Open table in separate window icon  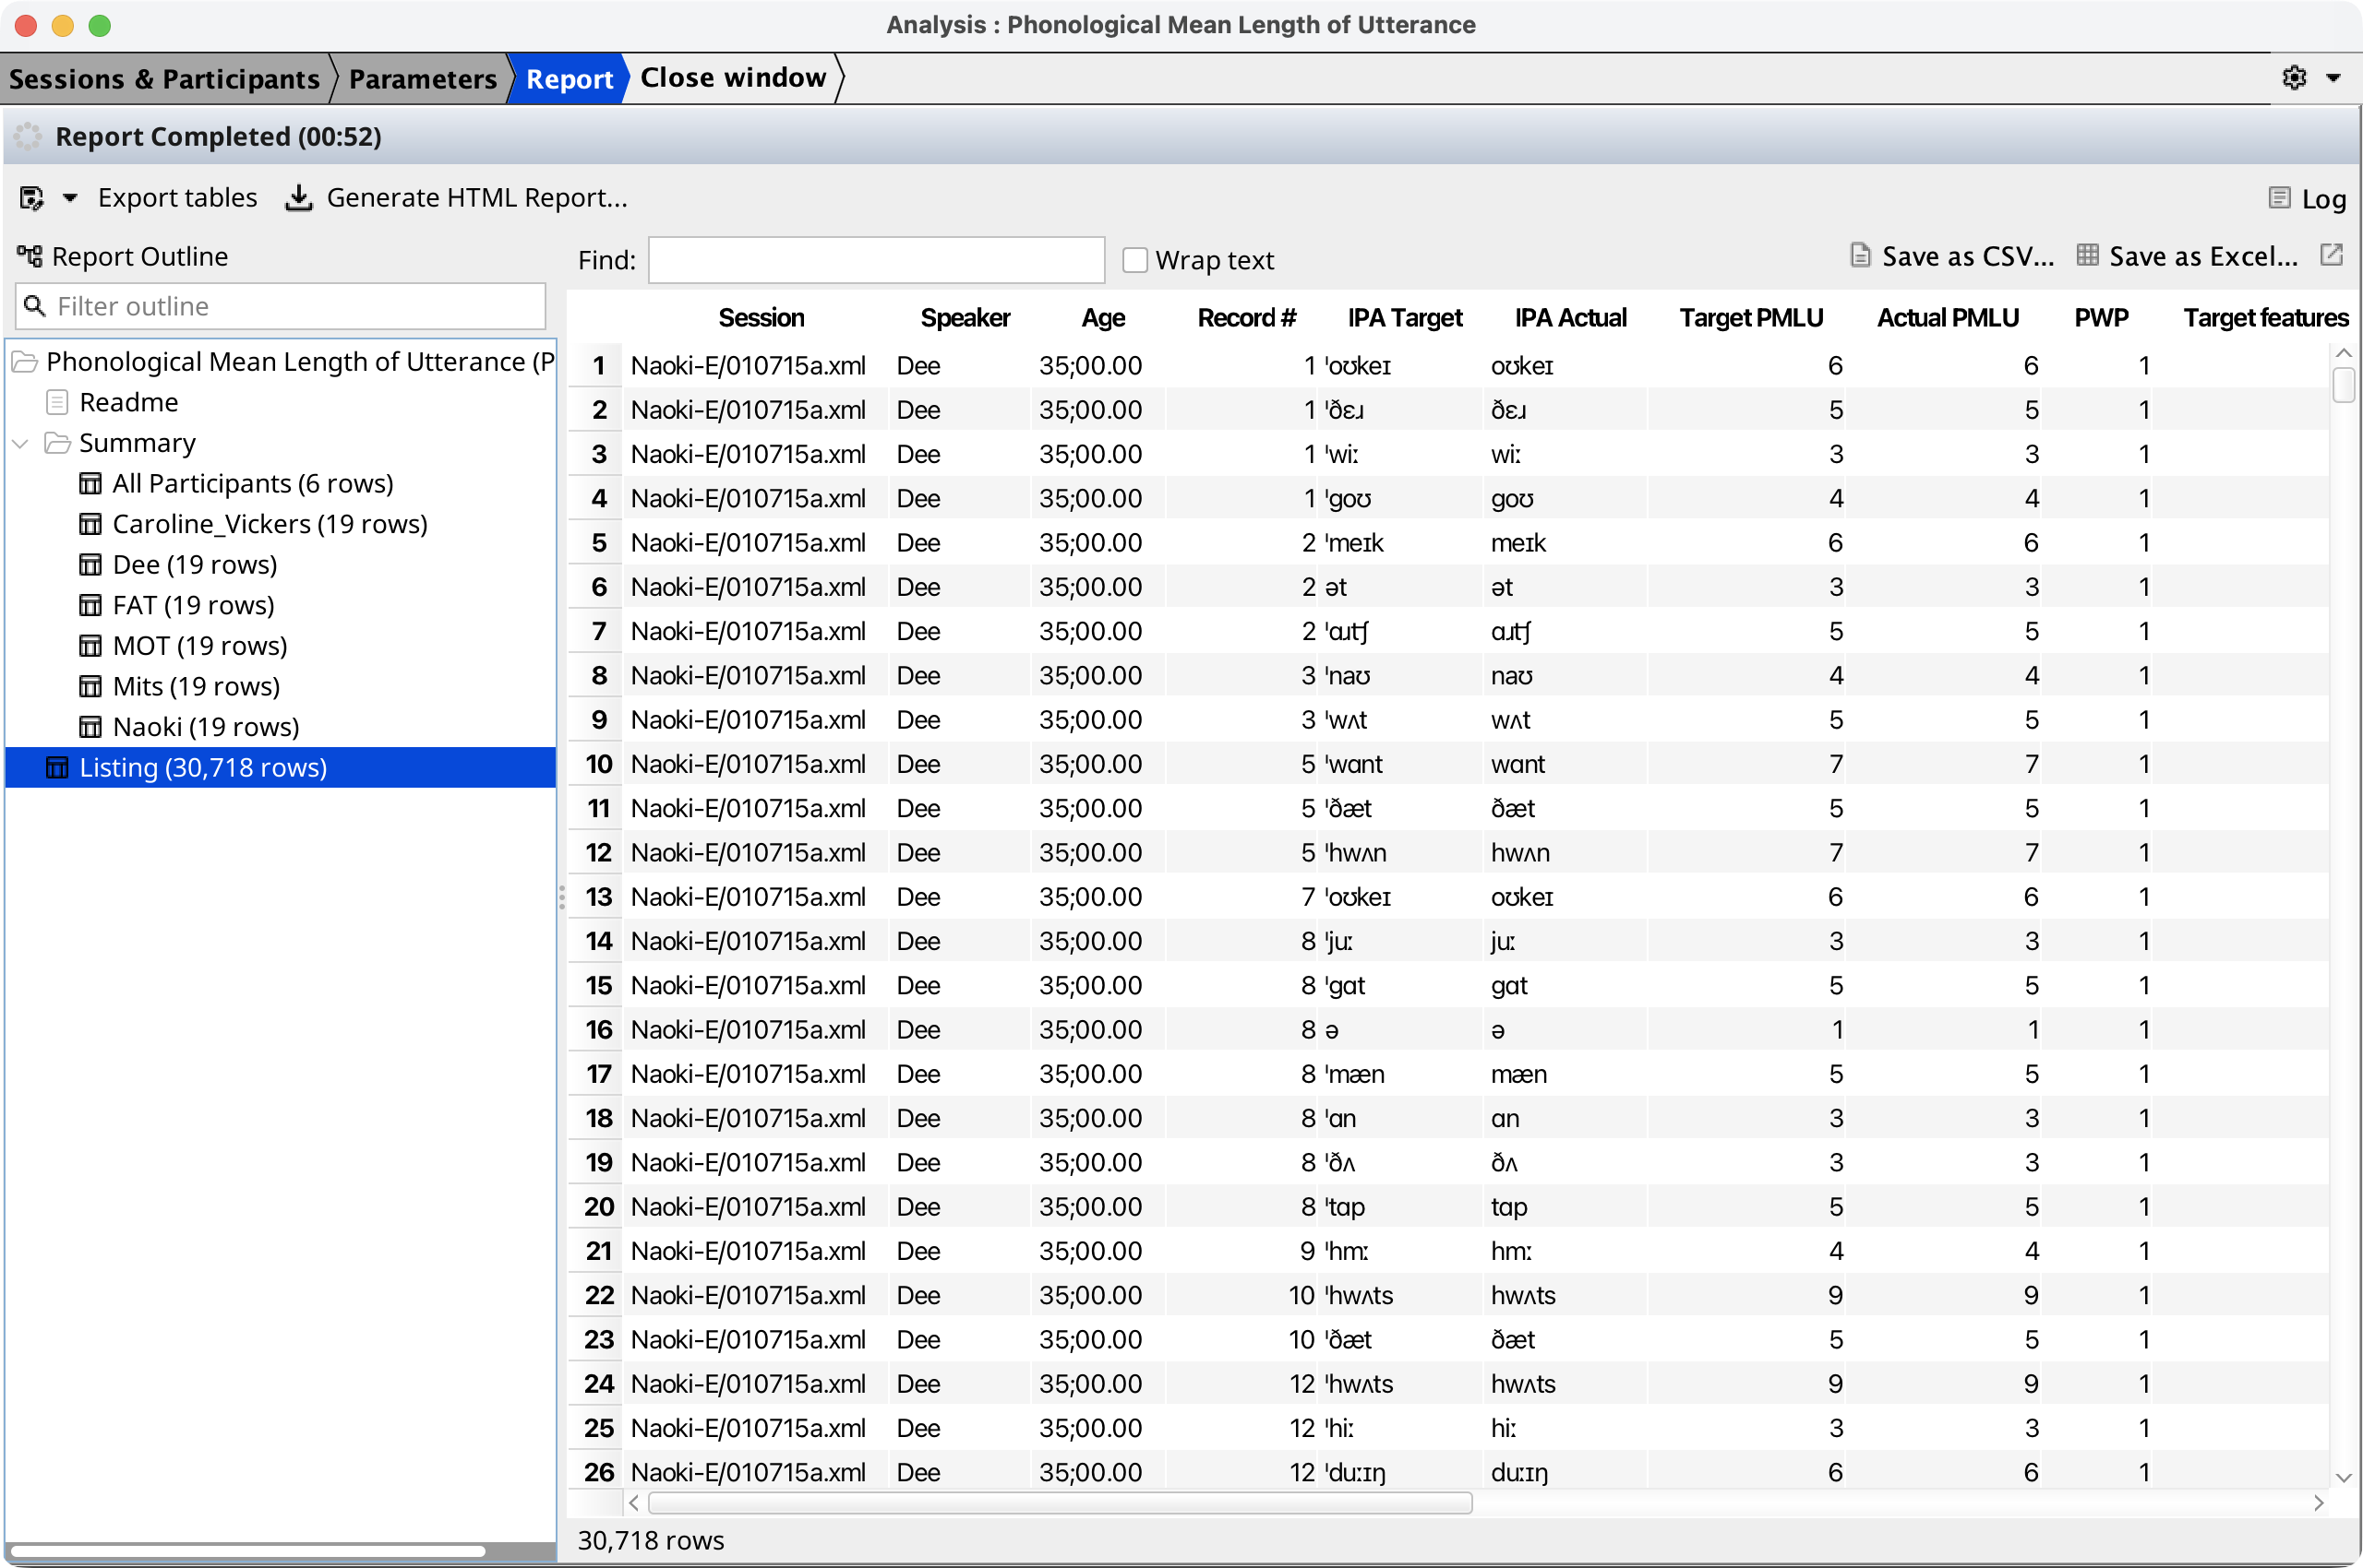coord(2331,255)
